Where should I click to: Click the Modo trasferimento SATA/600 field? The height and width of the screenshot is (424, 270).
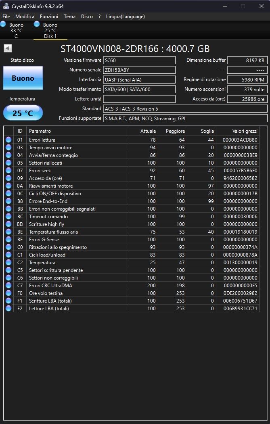click(x=139, y=89)
